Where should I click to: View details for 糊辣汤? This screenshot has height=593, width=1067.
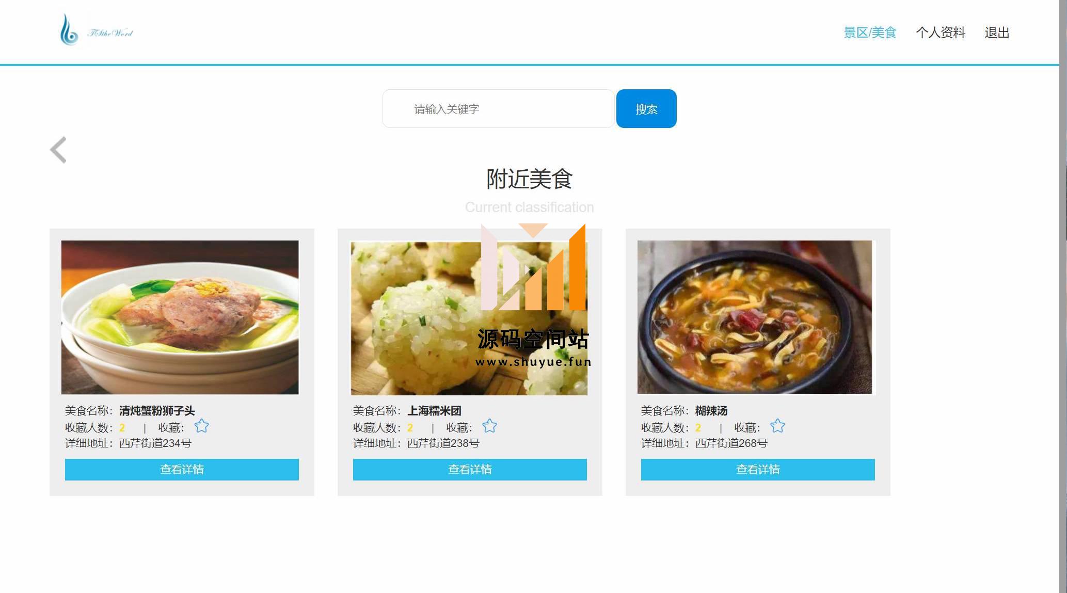758,470
